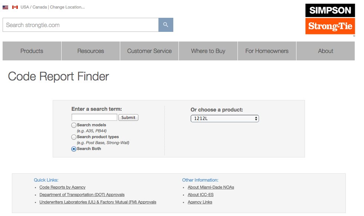The height and width of the screenshot is (216, 364).
Task: Click the Code Report Finder heading
Action: click(x=59, y=76)
